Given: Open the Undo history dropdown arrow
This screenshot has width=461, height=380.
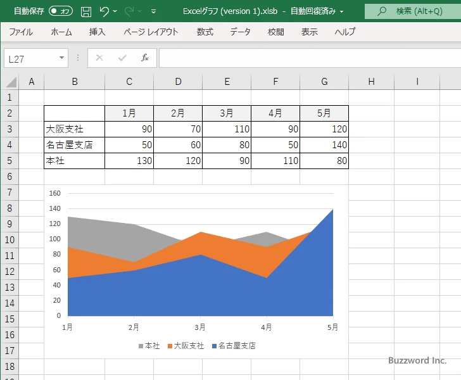Looking at the screenshot, I should pyautogui.click(x=115, y=11).
